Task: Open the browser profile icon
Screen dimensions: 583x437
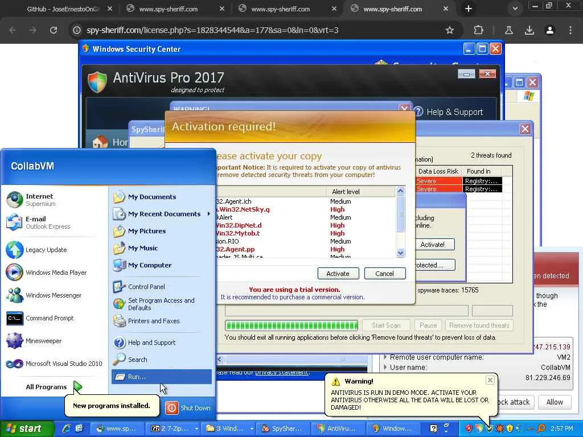Action: [549, 30]
